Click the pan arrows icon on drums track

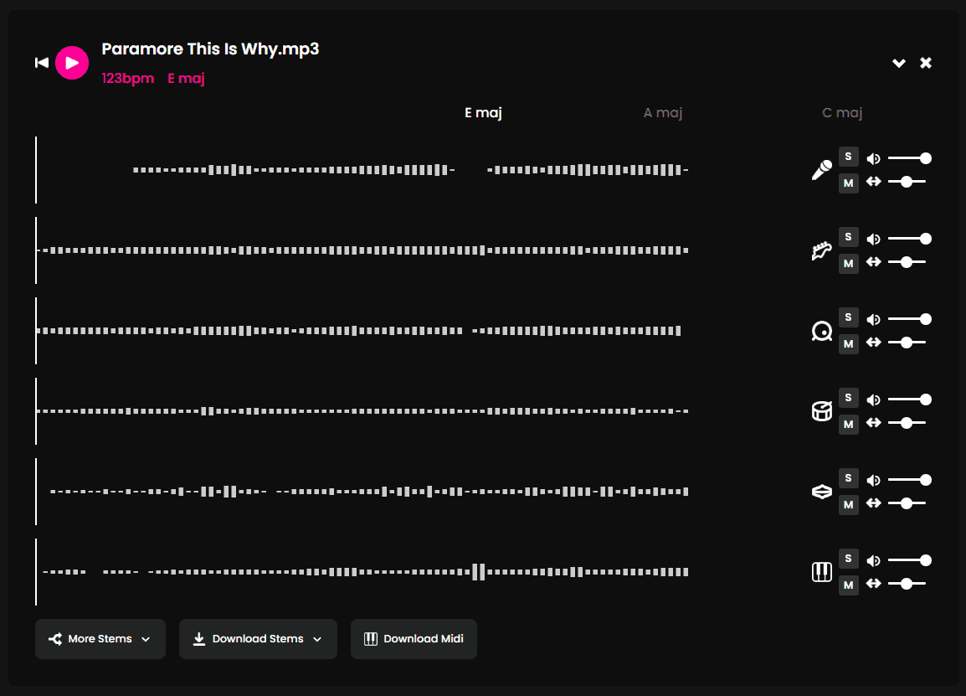(874, 423)
